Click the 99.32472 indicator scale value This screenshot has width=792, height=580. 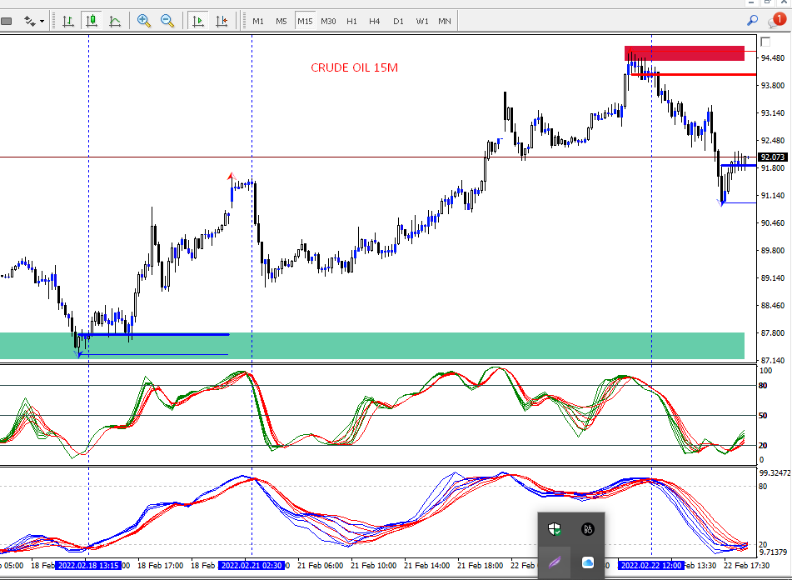click(x=775, y=472)
